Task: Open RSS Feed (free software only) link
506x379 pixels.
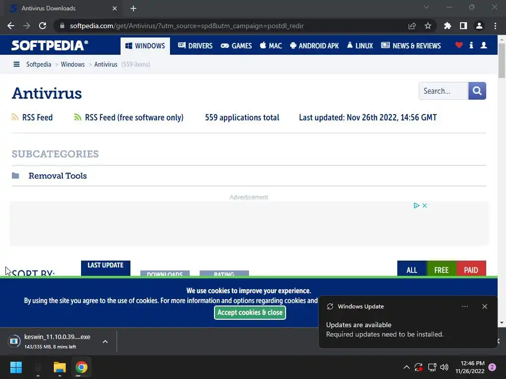Action: [134, 117]
